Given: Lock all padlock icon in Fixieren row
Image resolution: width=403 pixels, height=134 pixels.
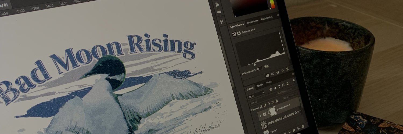Looking at the screenshot, I should click(276, 101).
